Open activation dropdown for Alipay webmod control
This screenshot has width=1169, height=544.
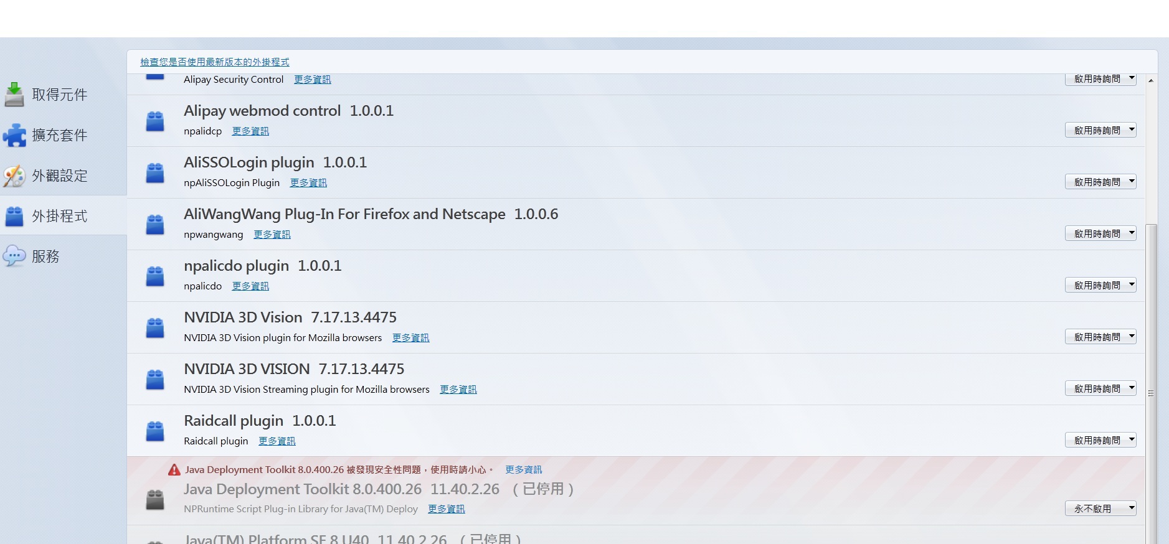[x=1100, y=130]
